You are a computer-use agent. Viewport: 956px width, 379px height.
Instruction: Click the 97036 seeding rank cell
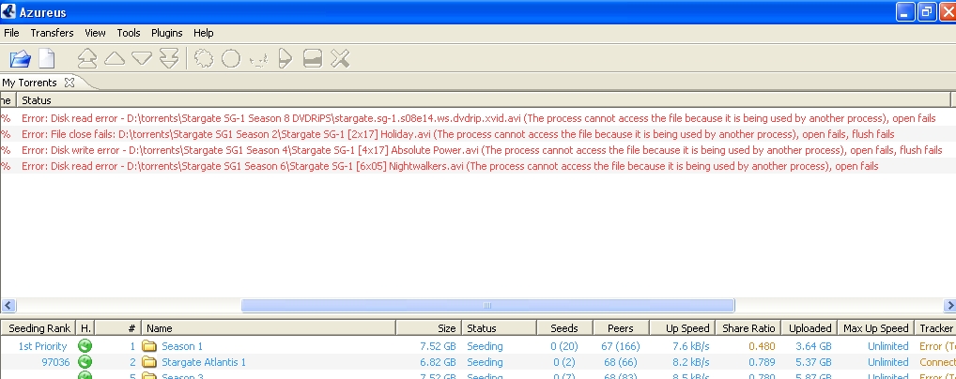coord(55,362)
